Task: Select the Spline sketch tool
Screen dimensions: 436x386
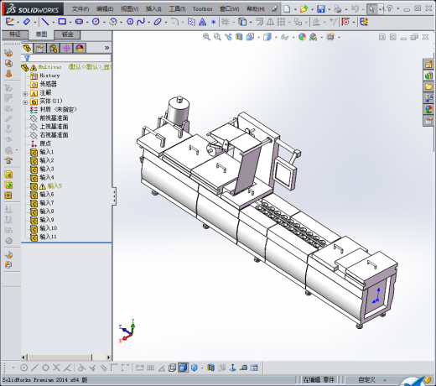Action: (141, 22)
